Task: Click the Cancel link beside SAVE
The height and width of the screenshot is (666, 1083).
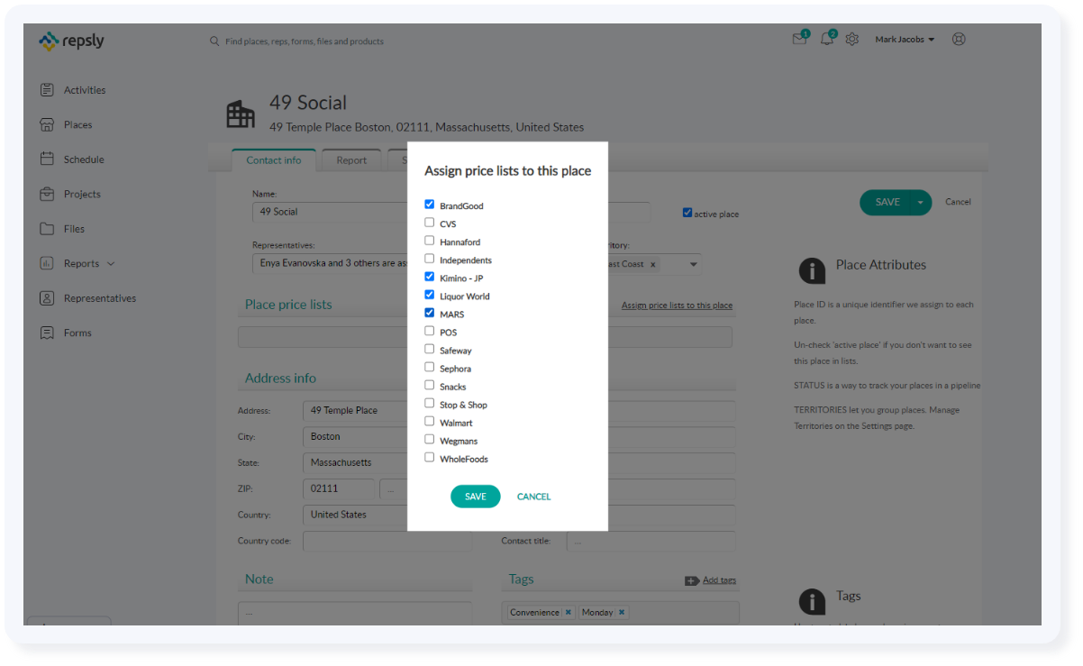Action: (958, 202)
